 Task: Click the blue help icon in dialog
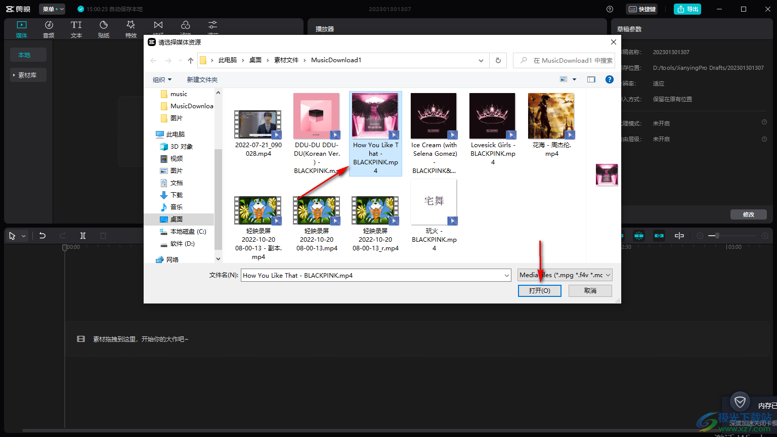(610, 79)
